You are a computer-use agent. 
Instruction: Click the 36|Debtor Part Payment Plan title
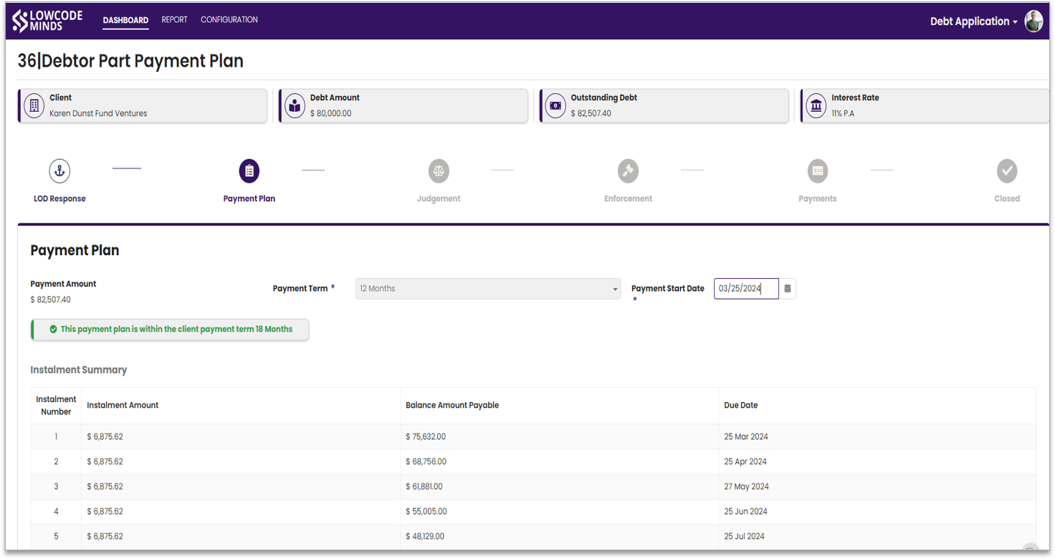click(130, 62)
